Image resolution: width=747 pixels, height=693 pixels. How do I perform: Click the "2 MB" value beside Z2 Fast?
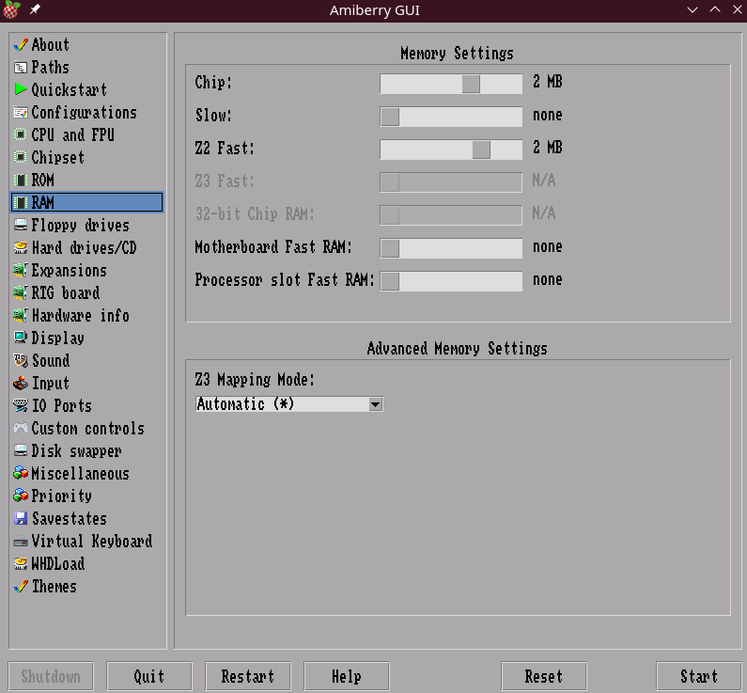[548, 148]
